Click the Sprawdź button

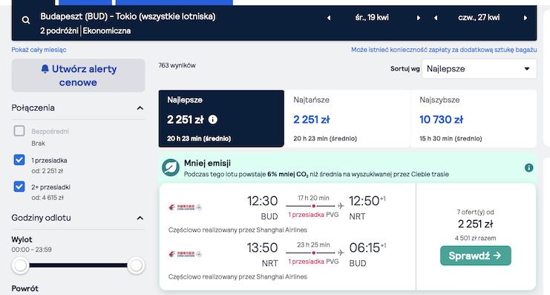(476, 256)
